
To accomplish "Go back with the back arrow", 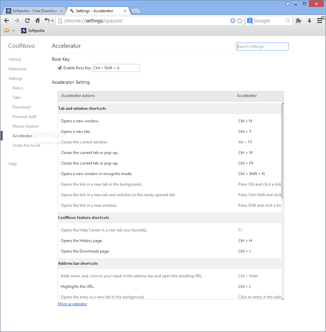I will [7, 20].
